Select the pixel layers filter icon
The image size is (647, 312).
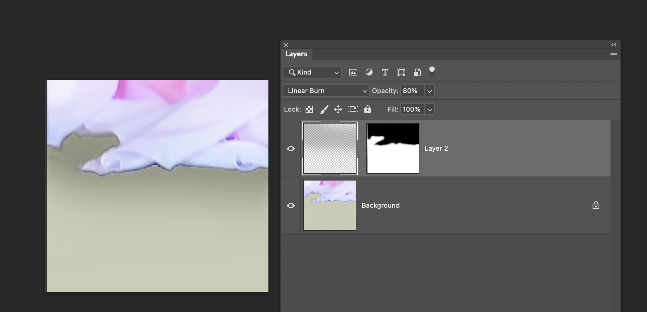coord(353,72)
